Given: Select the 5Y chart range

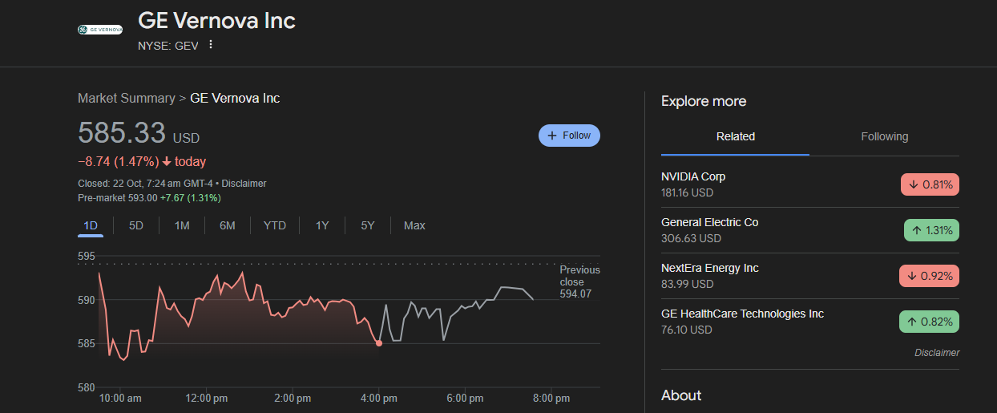Looking at the screenshot, I should coord(368,225).
